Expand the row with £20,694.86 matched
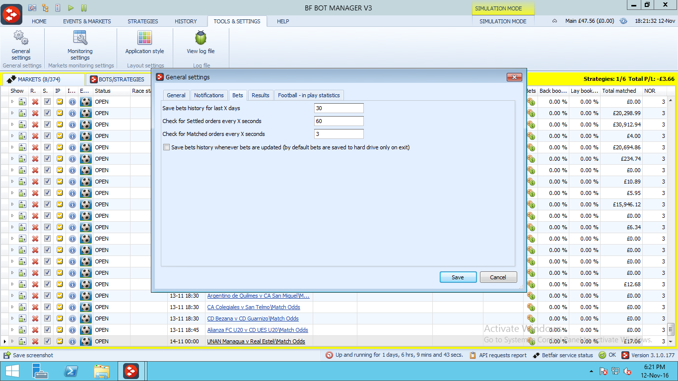678x381 pixels. [x=13, y=147]
